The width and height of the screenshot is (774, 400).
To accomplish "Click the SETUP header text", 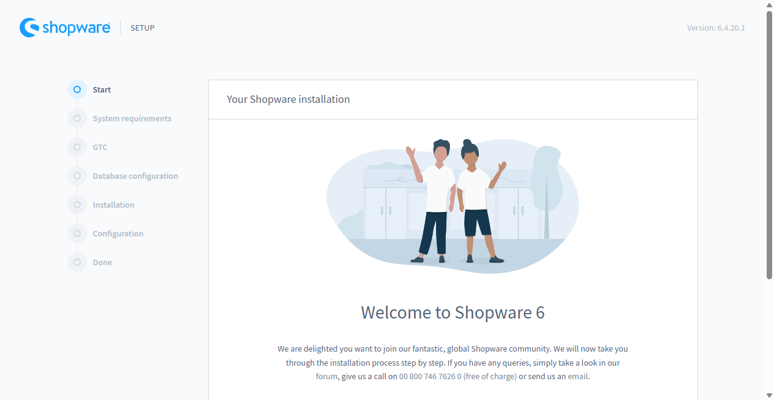I will tap(143, 28).
